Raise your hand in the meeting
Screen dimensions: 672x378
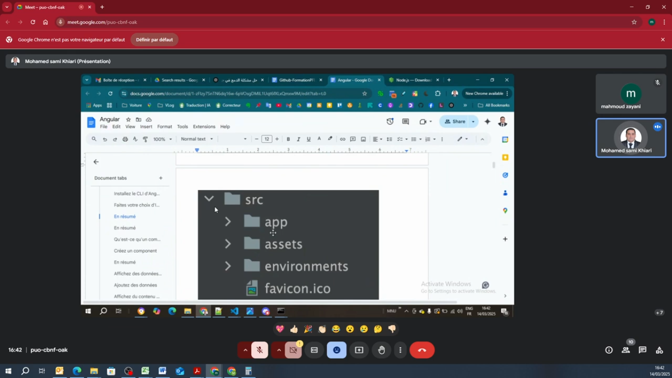pyautogui.click(x=381, y=350)
